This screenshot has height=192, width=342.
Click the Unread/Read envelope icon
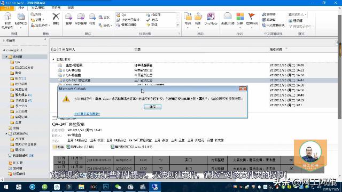click(228, 17)
